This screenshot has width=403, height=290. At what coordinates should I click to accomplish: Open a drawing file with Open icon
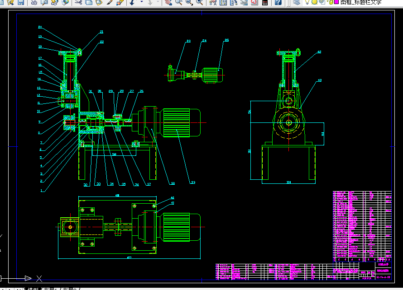[10, 2]
